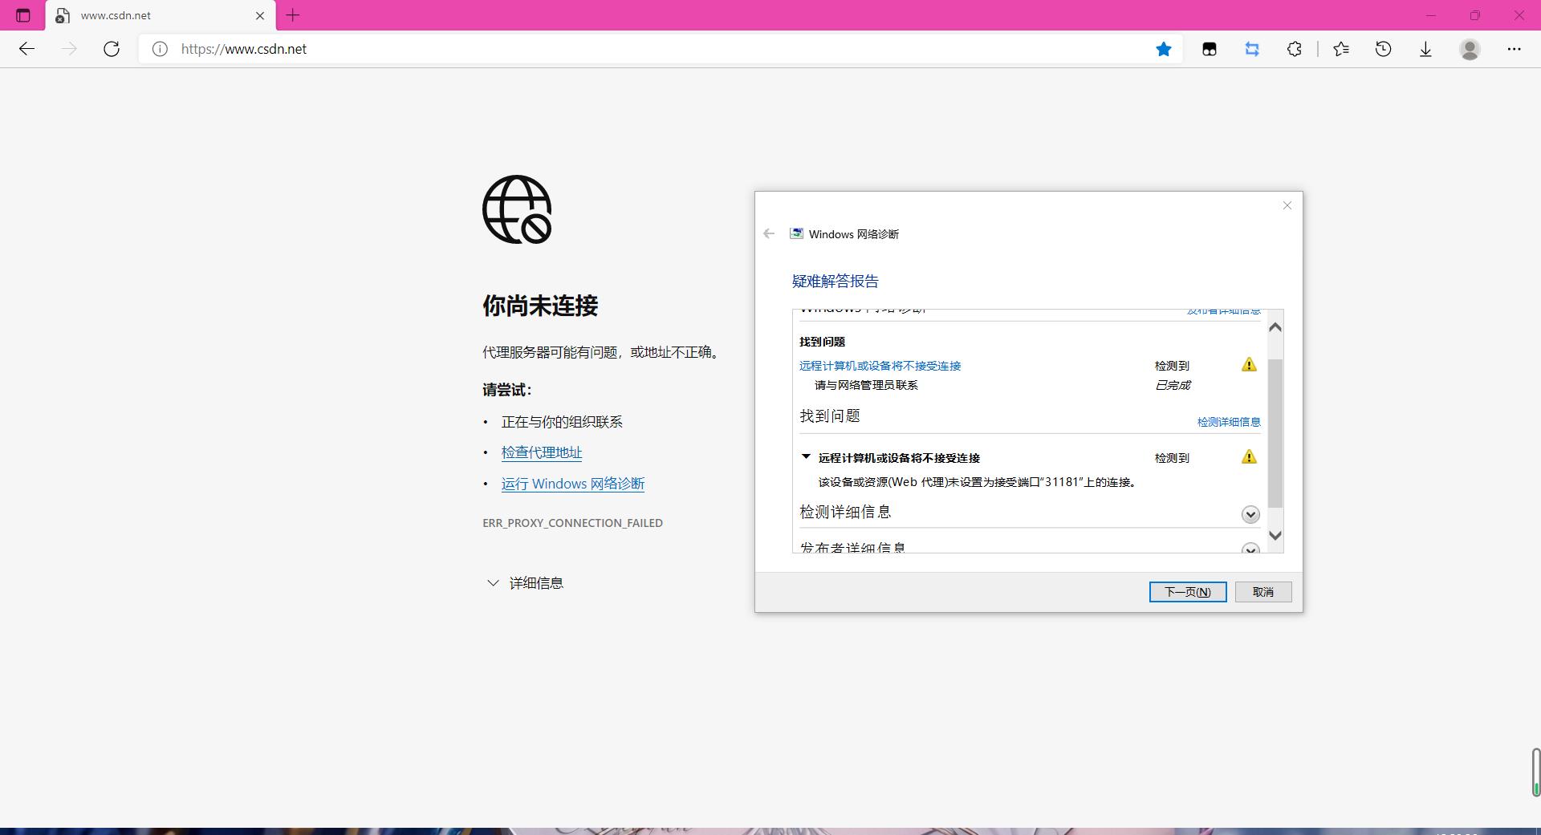The height and width of the screenshot is (835, 1541).
Task: Click the favorites star in address bar
Action: [1163, 49]
